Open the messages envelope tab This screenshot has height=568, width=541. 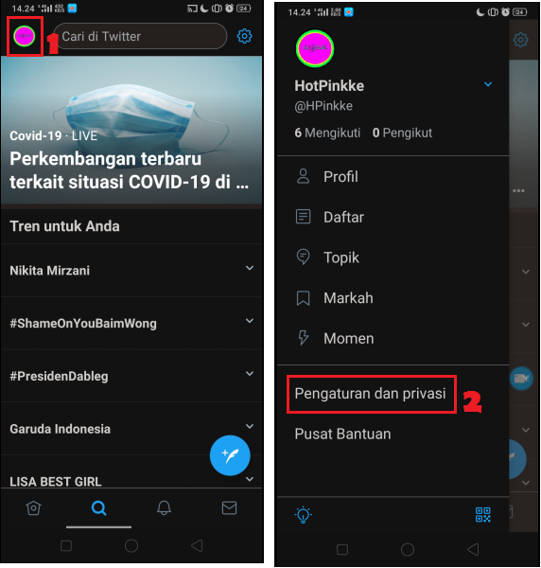230,507
